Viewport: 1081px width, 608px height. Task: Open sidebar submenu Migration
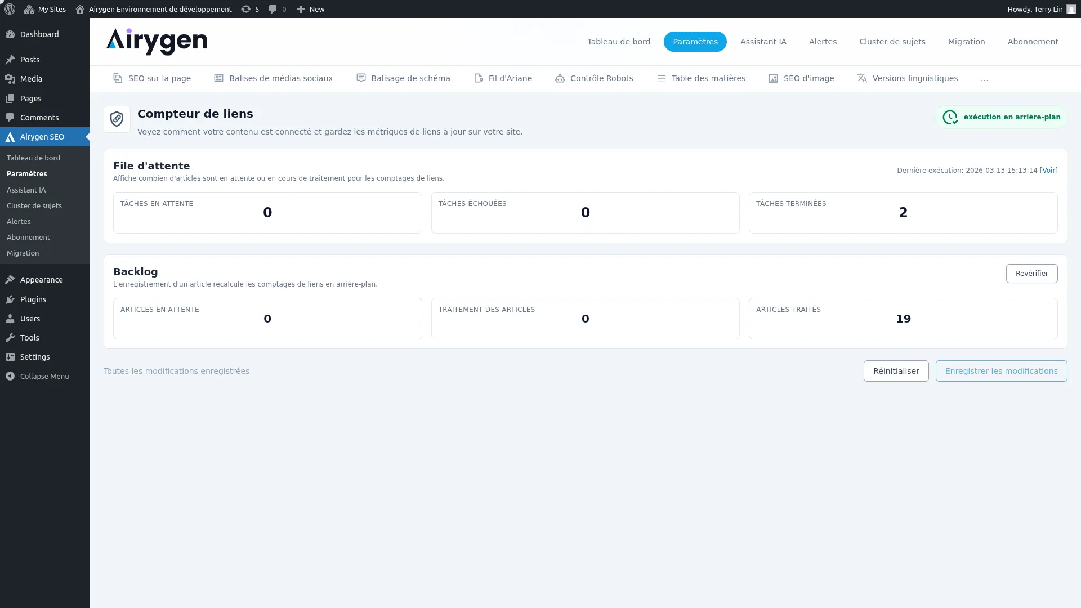click(23, 253)
